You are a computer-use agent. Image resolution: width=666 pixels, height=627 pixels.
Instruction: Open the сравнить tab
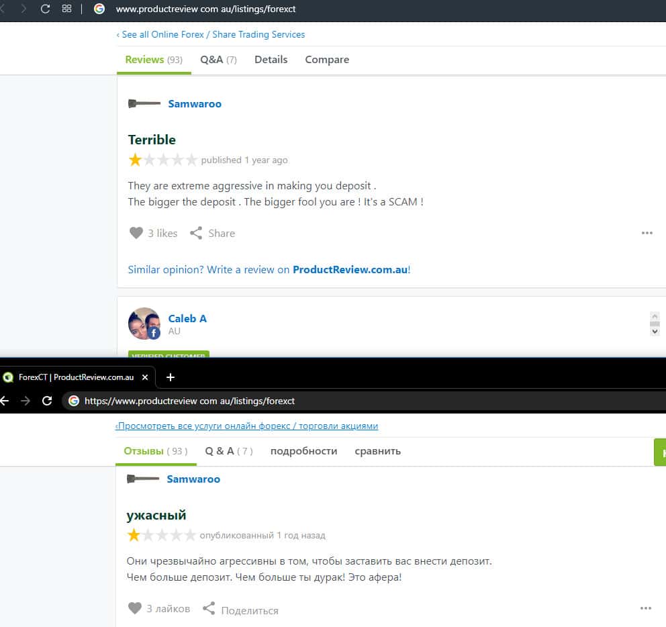(x=377, y=451)
